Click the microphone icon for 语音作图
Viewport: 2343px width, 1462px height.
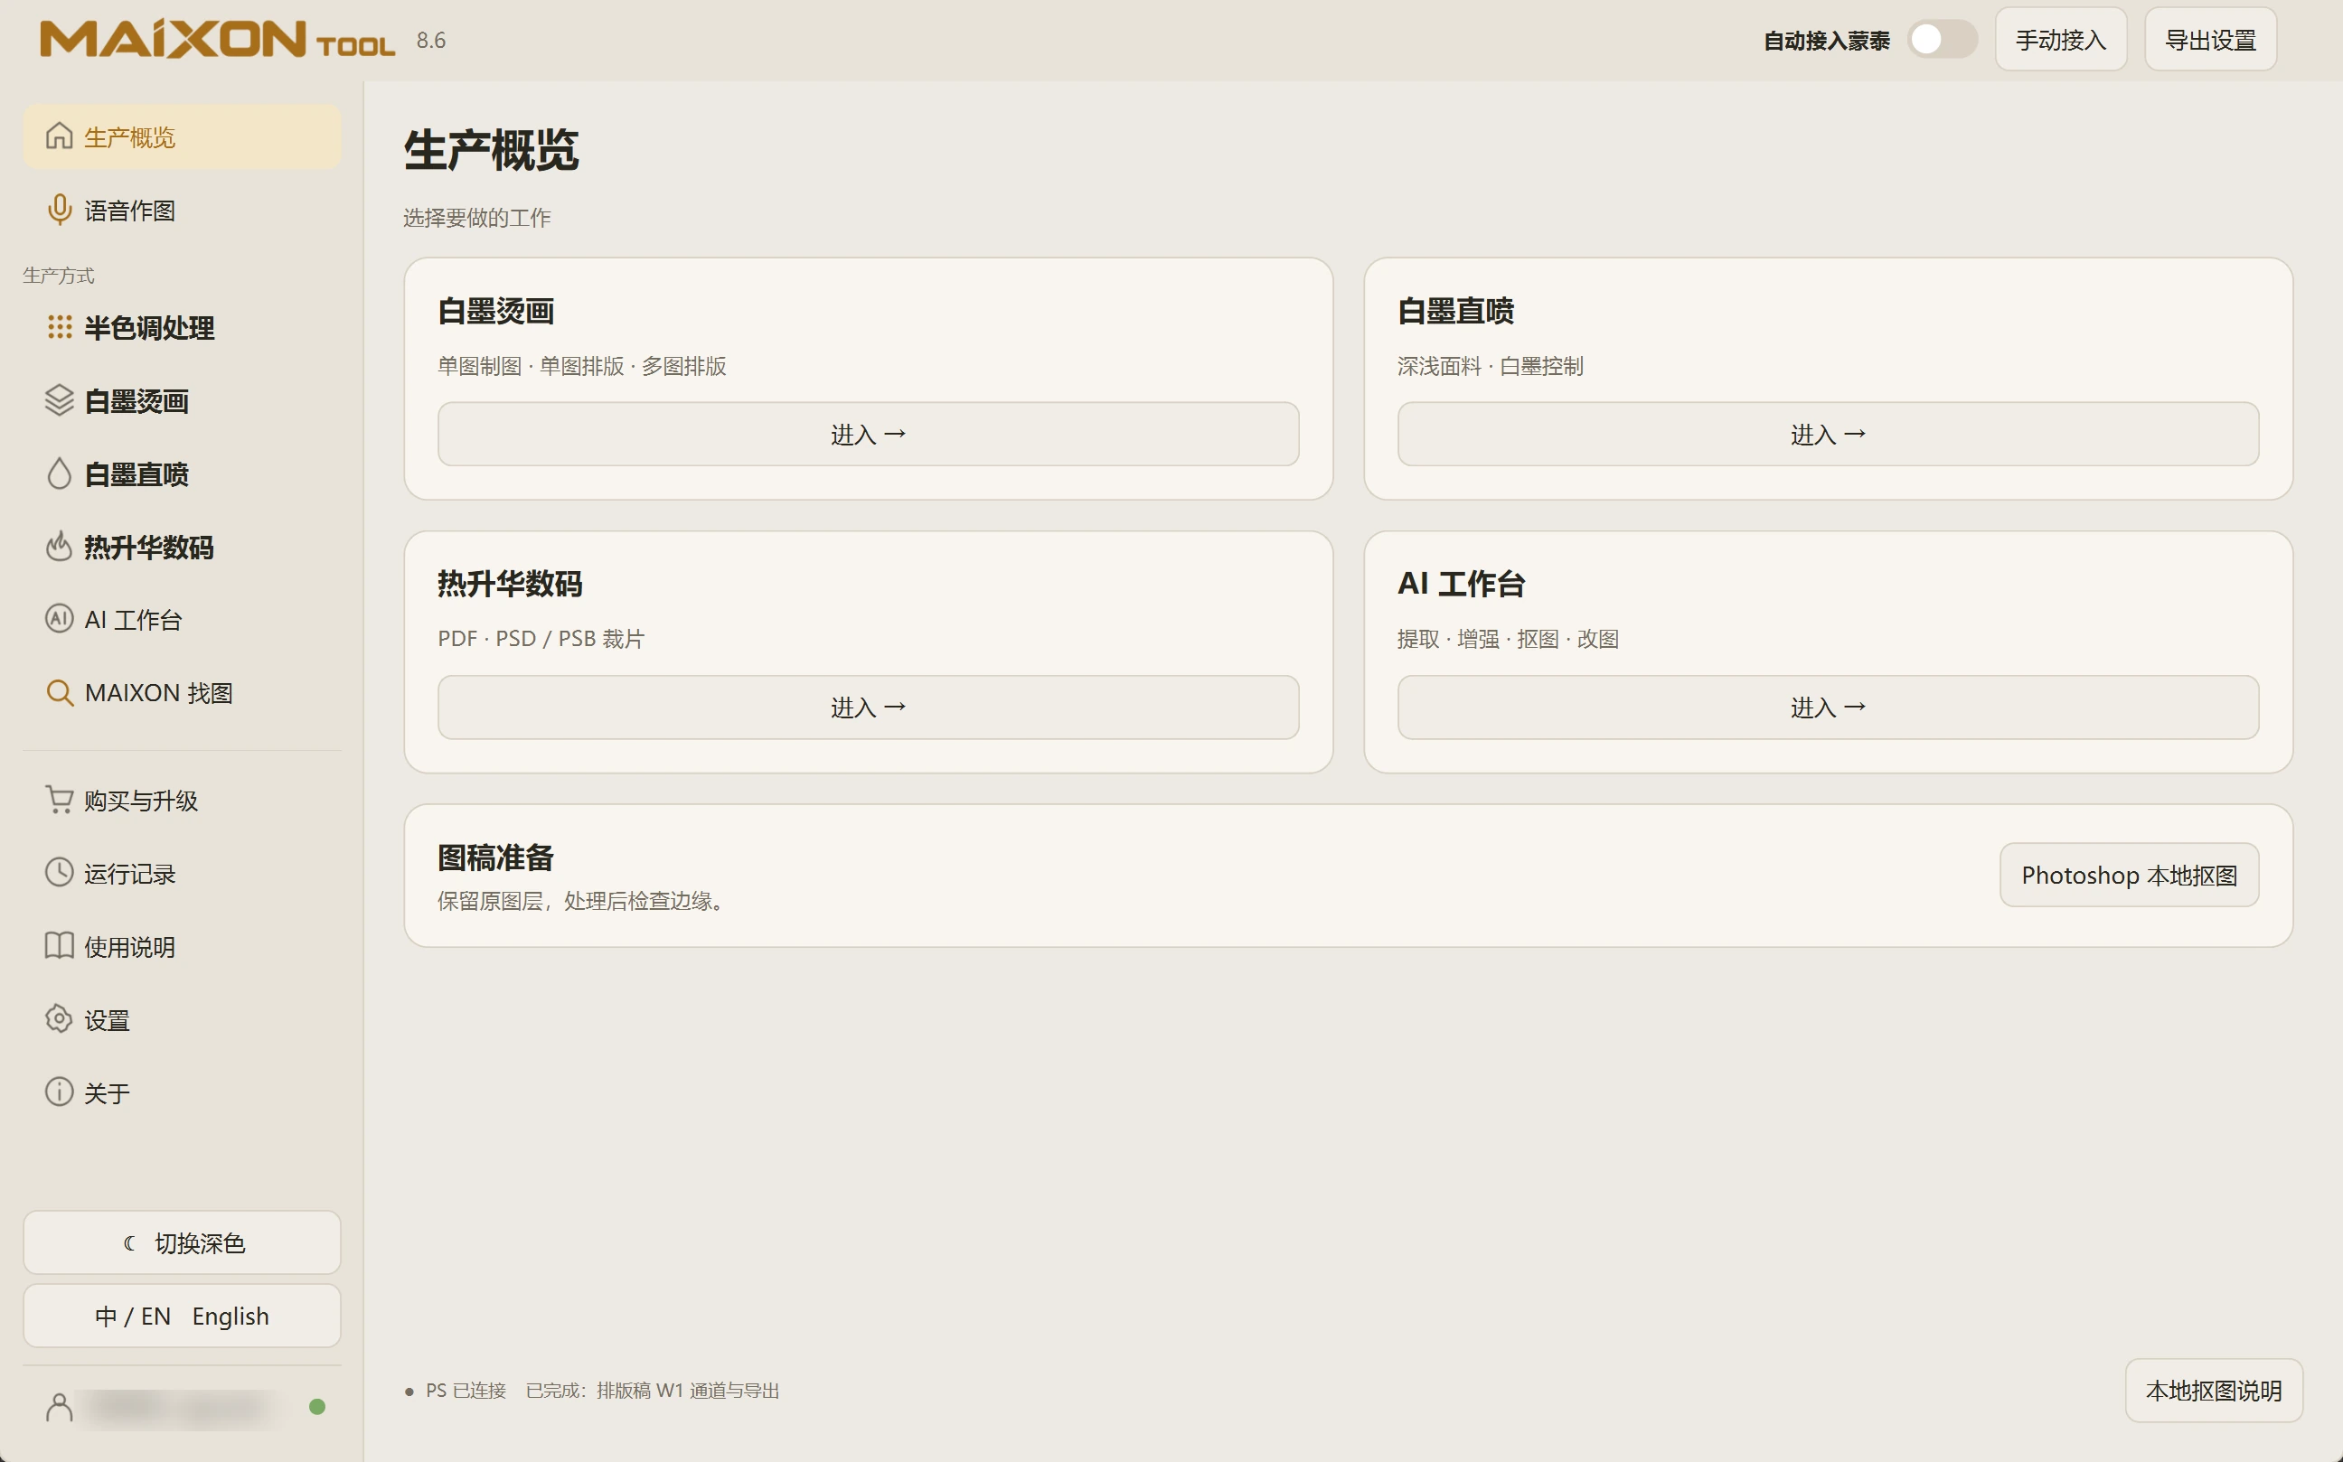pos(59,210)
